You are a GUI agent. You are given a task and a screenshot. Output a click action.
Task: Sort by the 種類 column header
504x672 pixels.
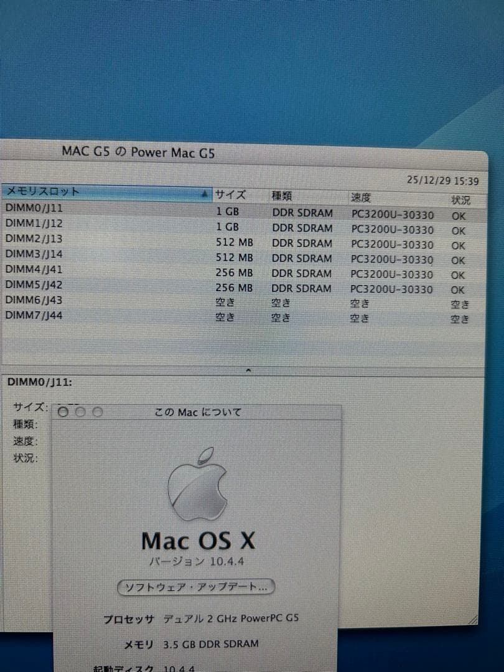point(280,195)
